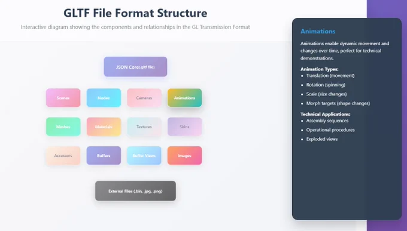Select the Nodes component box
This screenshot has width=407, height=231.
click(x=104, y=98)
